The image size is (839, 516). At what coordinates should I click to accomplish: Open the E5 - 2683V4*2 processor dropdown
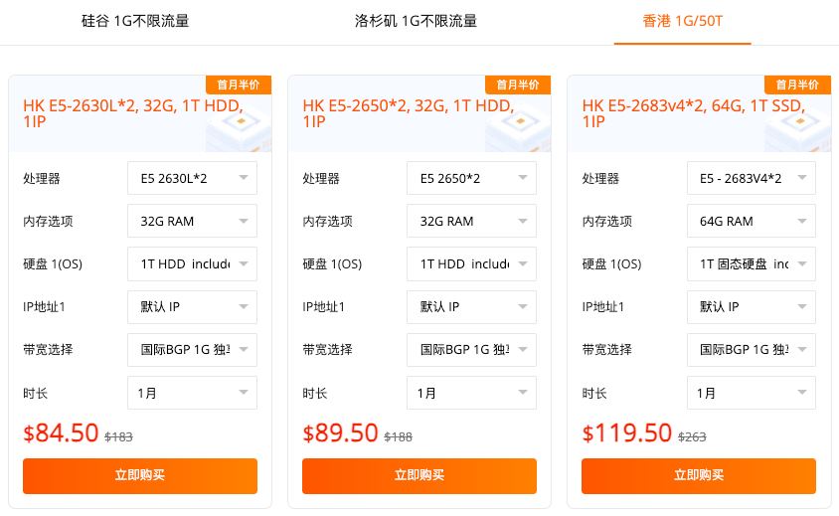[751, 179]
